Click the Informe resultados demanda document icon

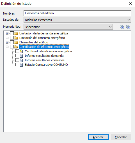coord(21,56)
